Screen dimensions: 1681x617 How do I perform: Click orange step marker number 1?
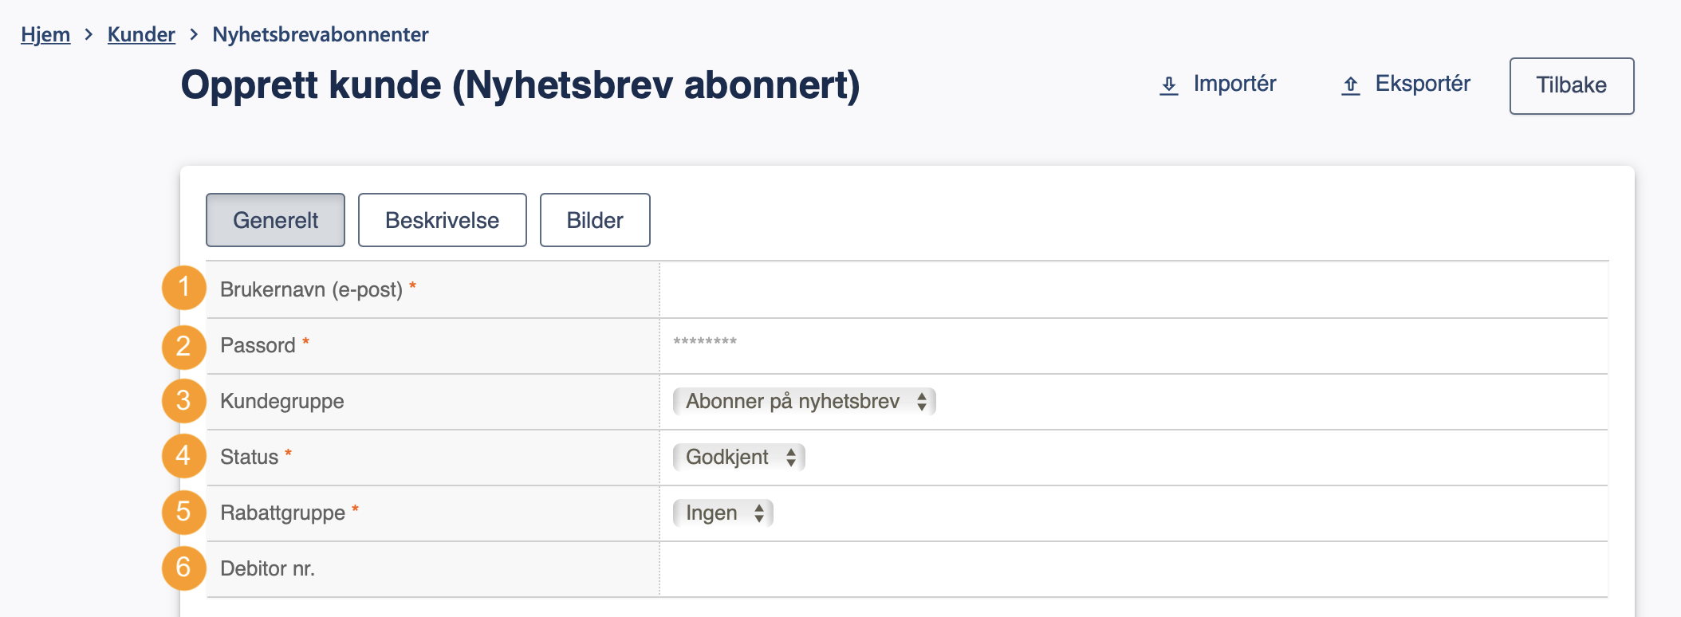click(x=183, y=287)
